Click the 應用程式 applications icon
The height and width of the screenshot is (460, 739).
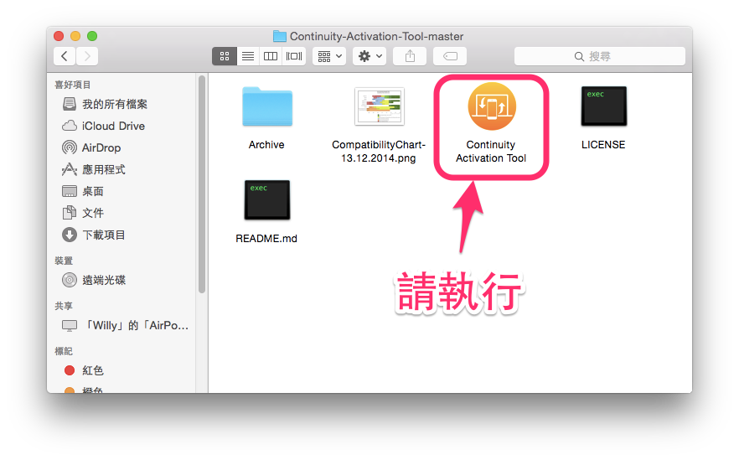coord(70,169)
